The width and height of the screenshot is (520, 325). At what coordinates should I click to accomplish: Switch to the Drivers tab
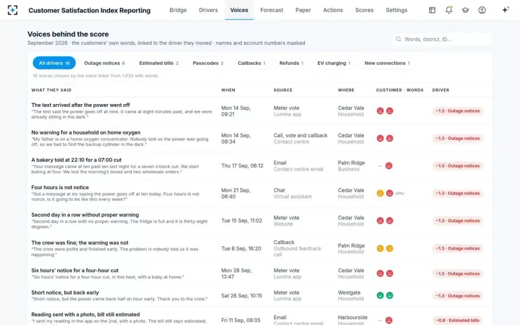tap(208, 10)
